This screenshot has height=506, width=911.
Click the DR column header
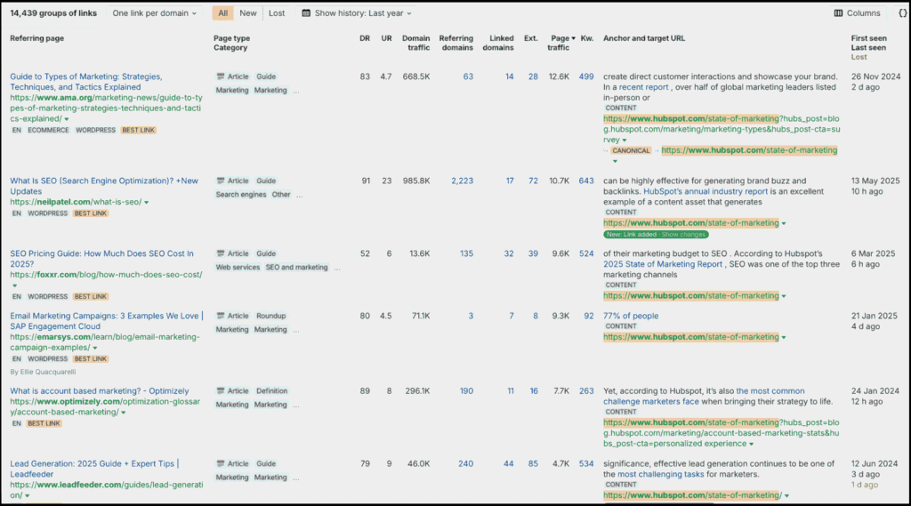coord(364,38)
